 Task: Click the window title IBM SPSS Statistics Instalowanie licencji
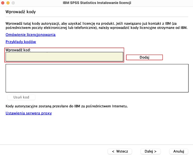(97, 3)
